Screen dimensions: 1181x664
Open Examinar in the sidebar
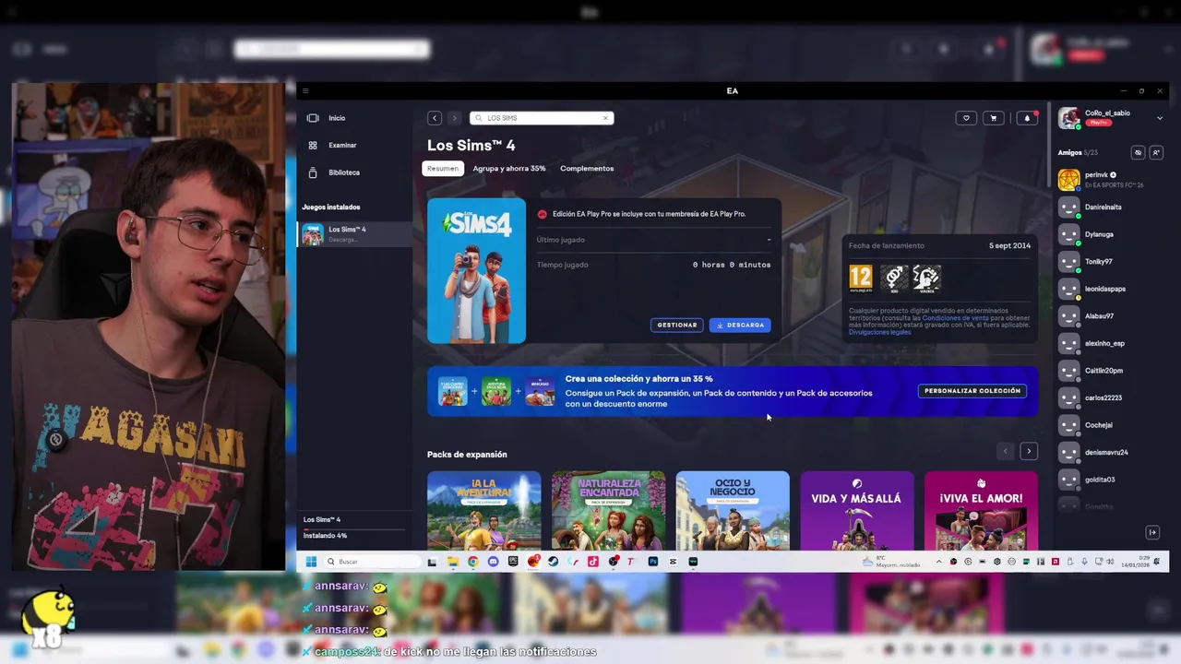click(x=342, y=145)
